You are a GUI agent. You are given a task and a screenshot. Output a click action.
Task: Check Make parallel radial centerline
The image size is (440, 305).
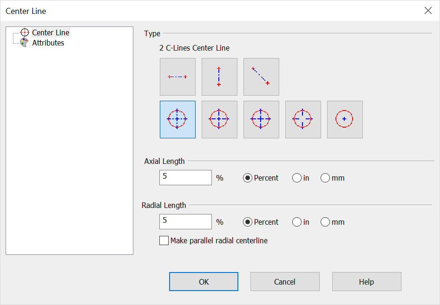pos(164,240)
